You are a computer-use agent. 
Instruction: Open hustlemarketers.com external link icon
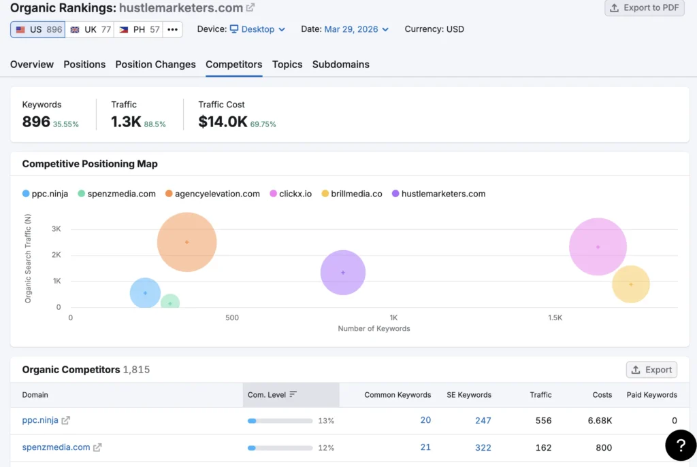pyautogui.click(x=250, y=7)
